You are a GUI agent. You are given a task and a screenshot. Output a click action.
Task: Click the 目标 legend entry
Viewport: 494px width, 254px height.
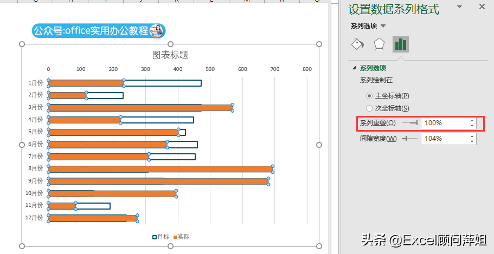pyautogui.click(x=161, y=237)
